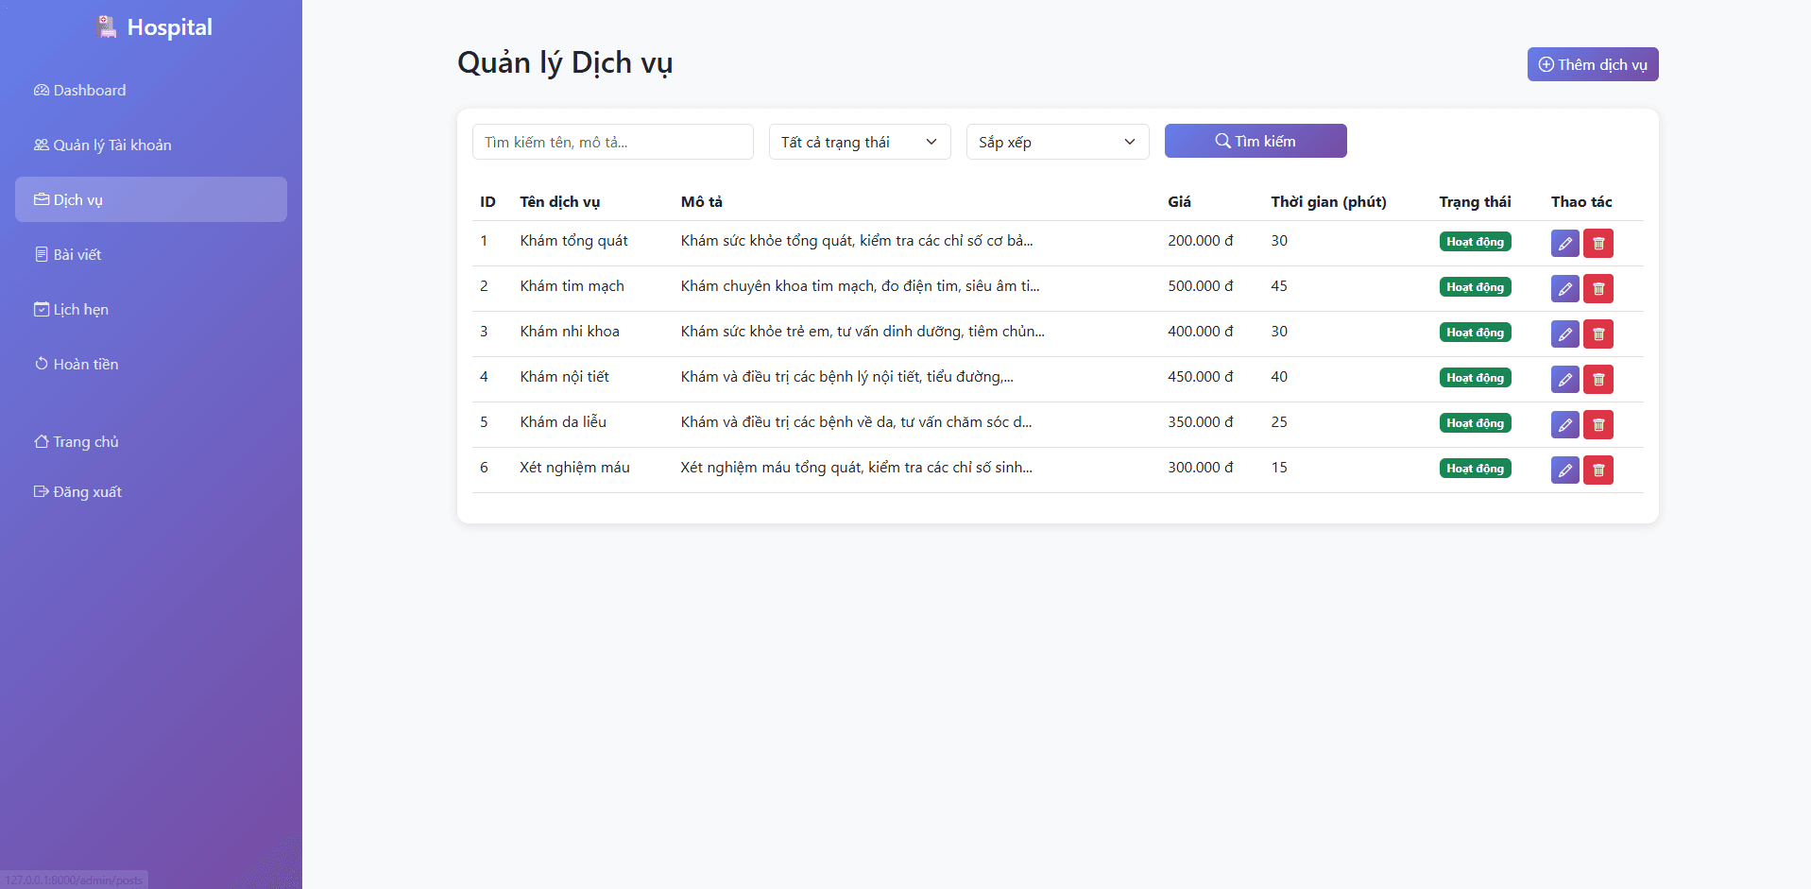Open the Tất cả trạng thái dropdown
This screenshot has height=889, width=1811.
(860, 142)
